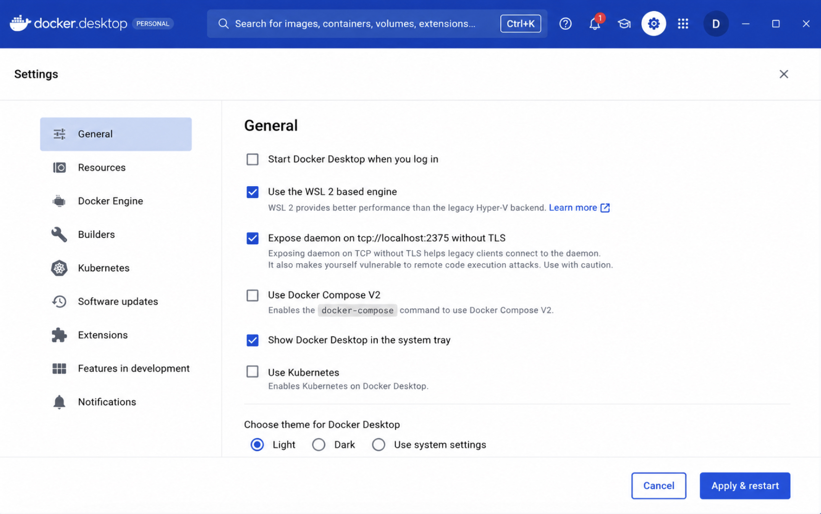Click the Use with caution warning text line
Image resolution: width=821 pixels, height=514 pixels.
pos(440,265)
